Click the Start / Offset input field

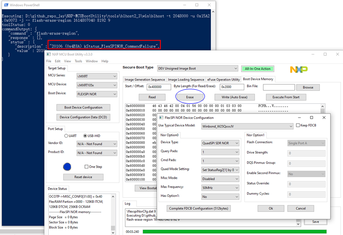[x=159, y=87]
